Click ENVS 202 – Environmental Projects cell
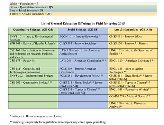Viewport: 164px width, 125px height. point(33,77)
